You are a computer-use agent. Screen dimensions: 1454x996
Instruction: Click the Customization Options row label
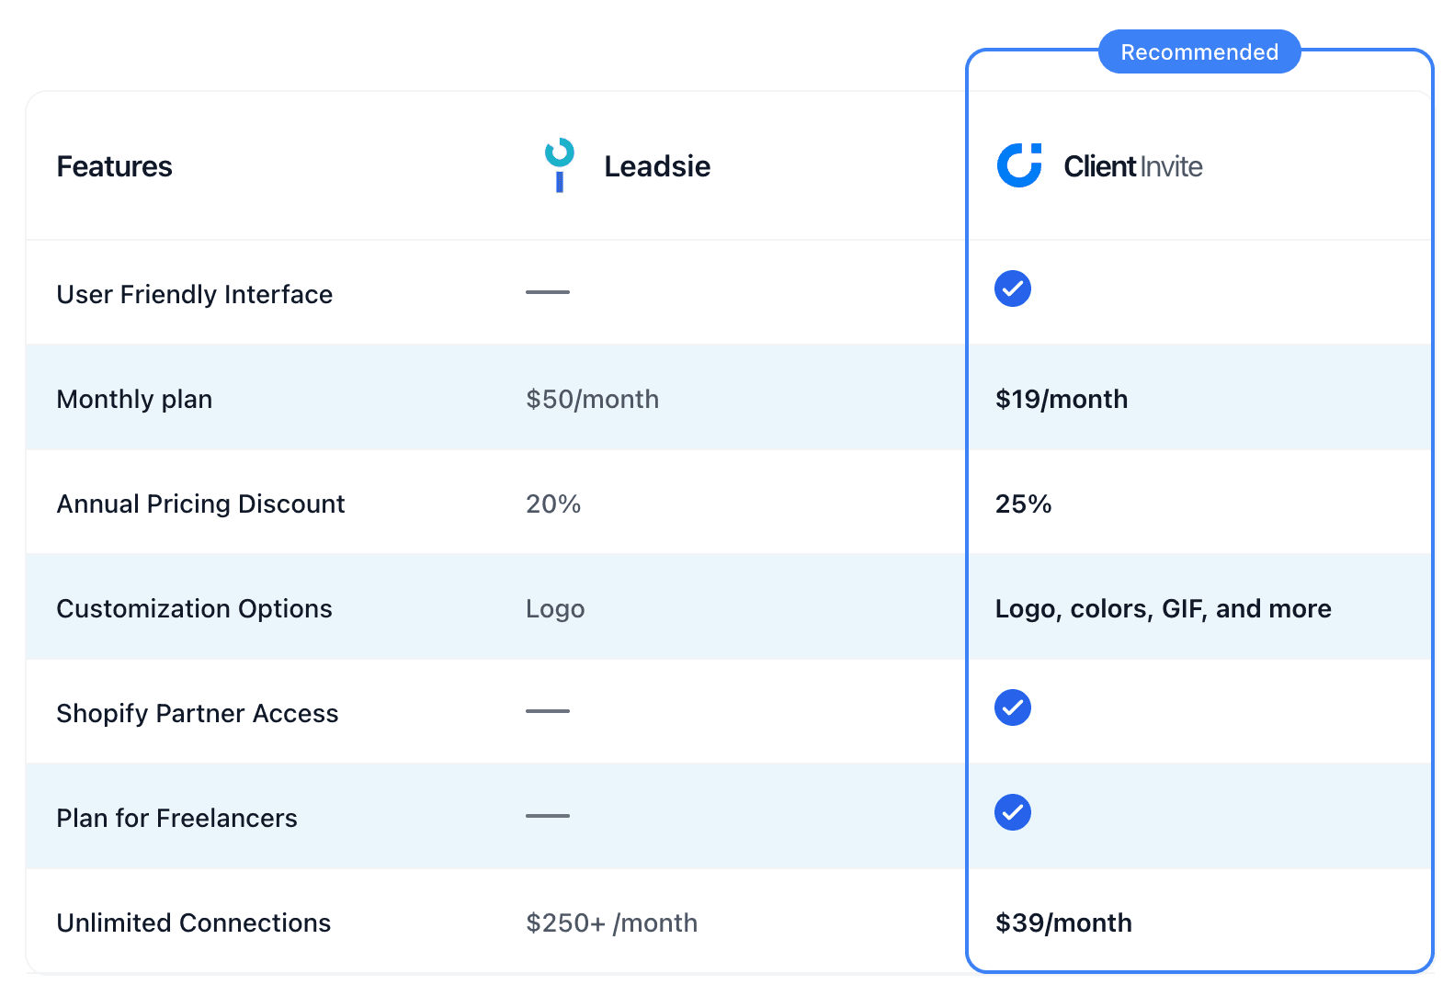(194, 608)
